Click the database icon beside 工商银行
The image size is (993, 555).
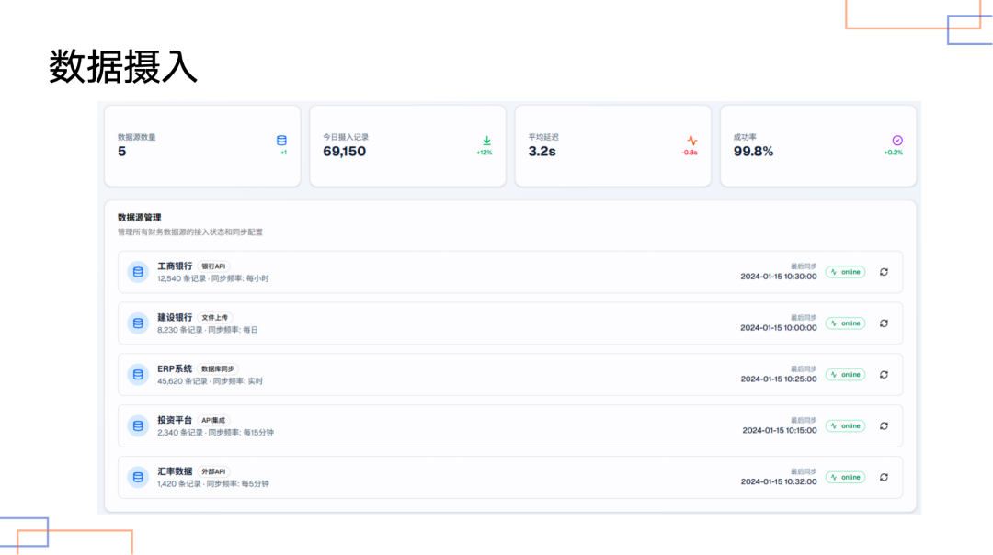tap(138, 272)
